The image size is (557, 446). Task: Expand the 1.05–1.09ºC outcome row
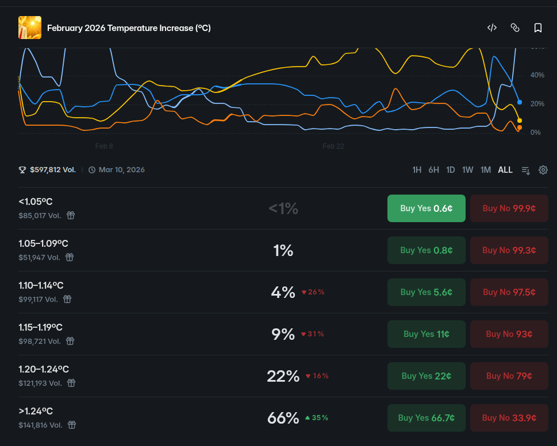point(172,250)
